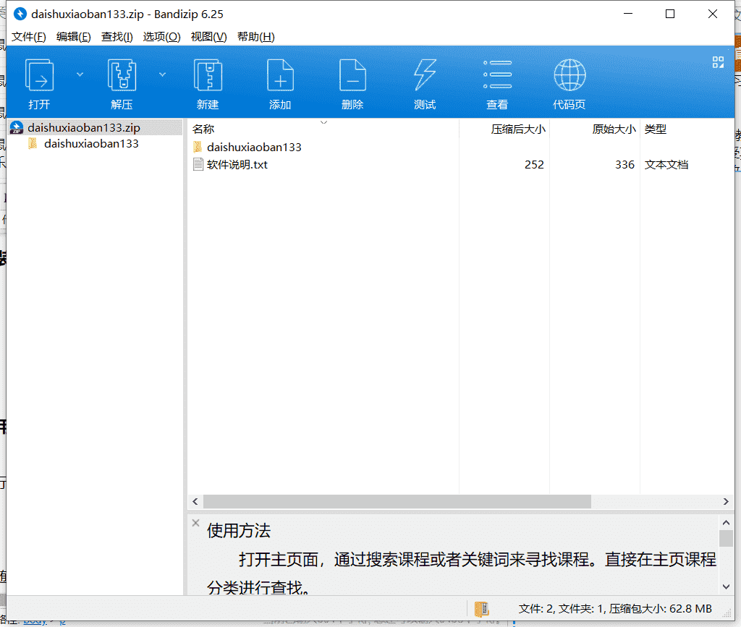This screenshot has height=627, width=741.
Task: Click the archive icon in the status bar
Action: tap(481, 609)
